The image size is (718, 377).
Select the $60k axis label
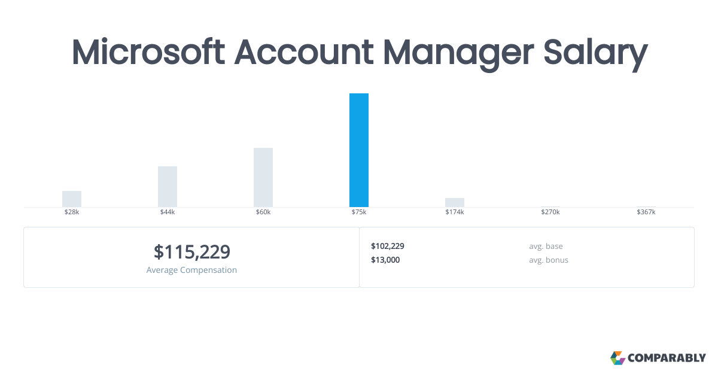[263, 212]
